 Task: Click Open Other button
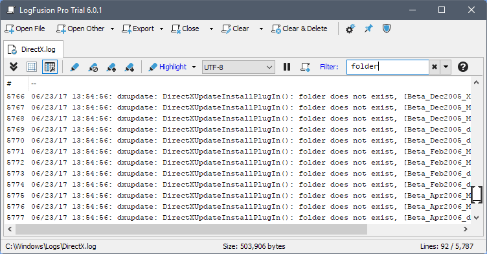coord(81,29)
